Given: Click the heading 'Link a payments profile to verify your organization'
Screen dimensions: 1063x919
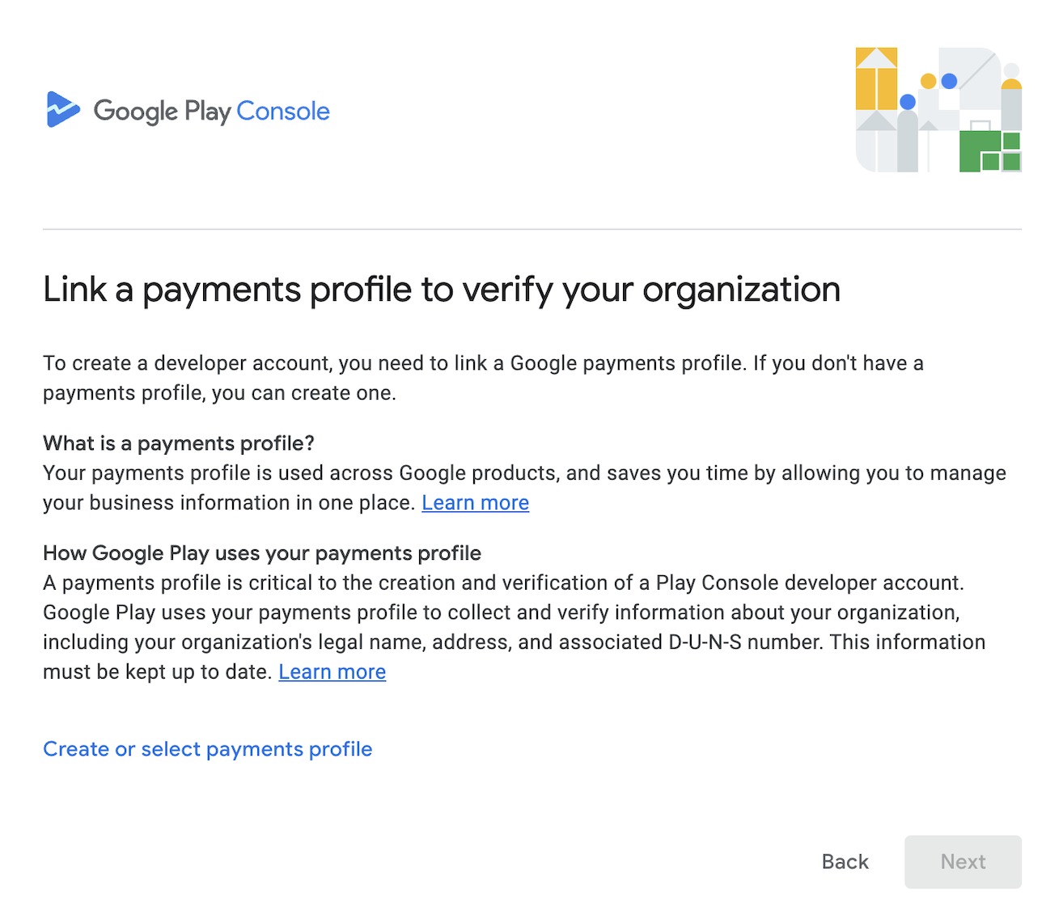Looking at the screenshot, I should point(442,290).
